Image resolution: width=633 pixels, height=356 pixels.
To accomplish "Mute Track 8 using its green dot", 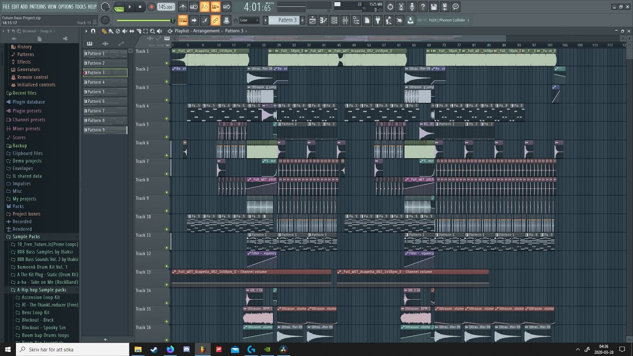I will [x=167, y=192].
